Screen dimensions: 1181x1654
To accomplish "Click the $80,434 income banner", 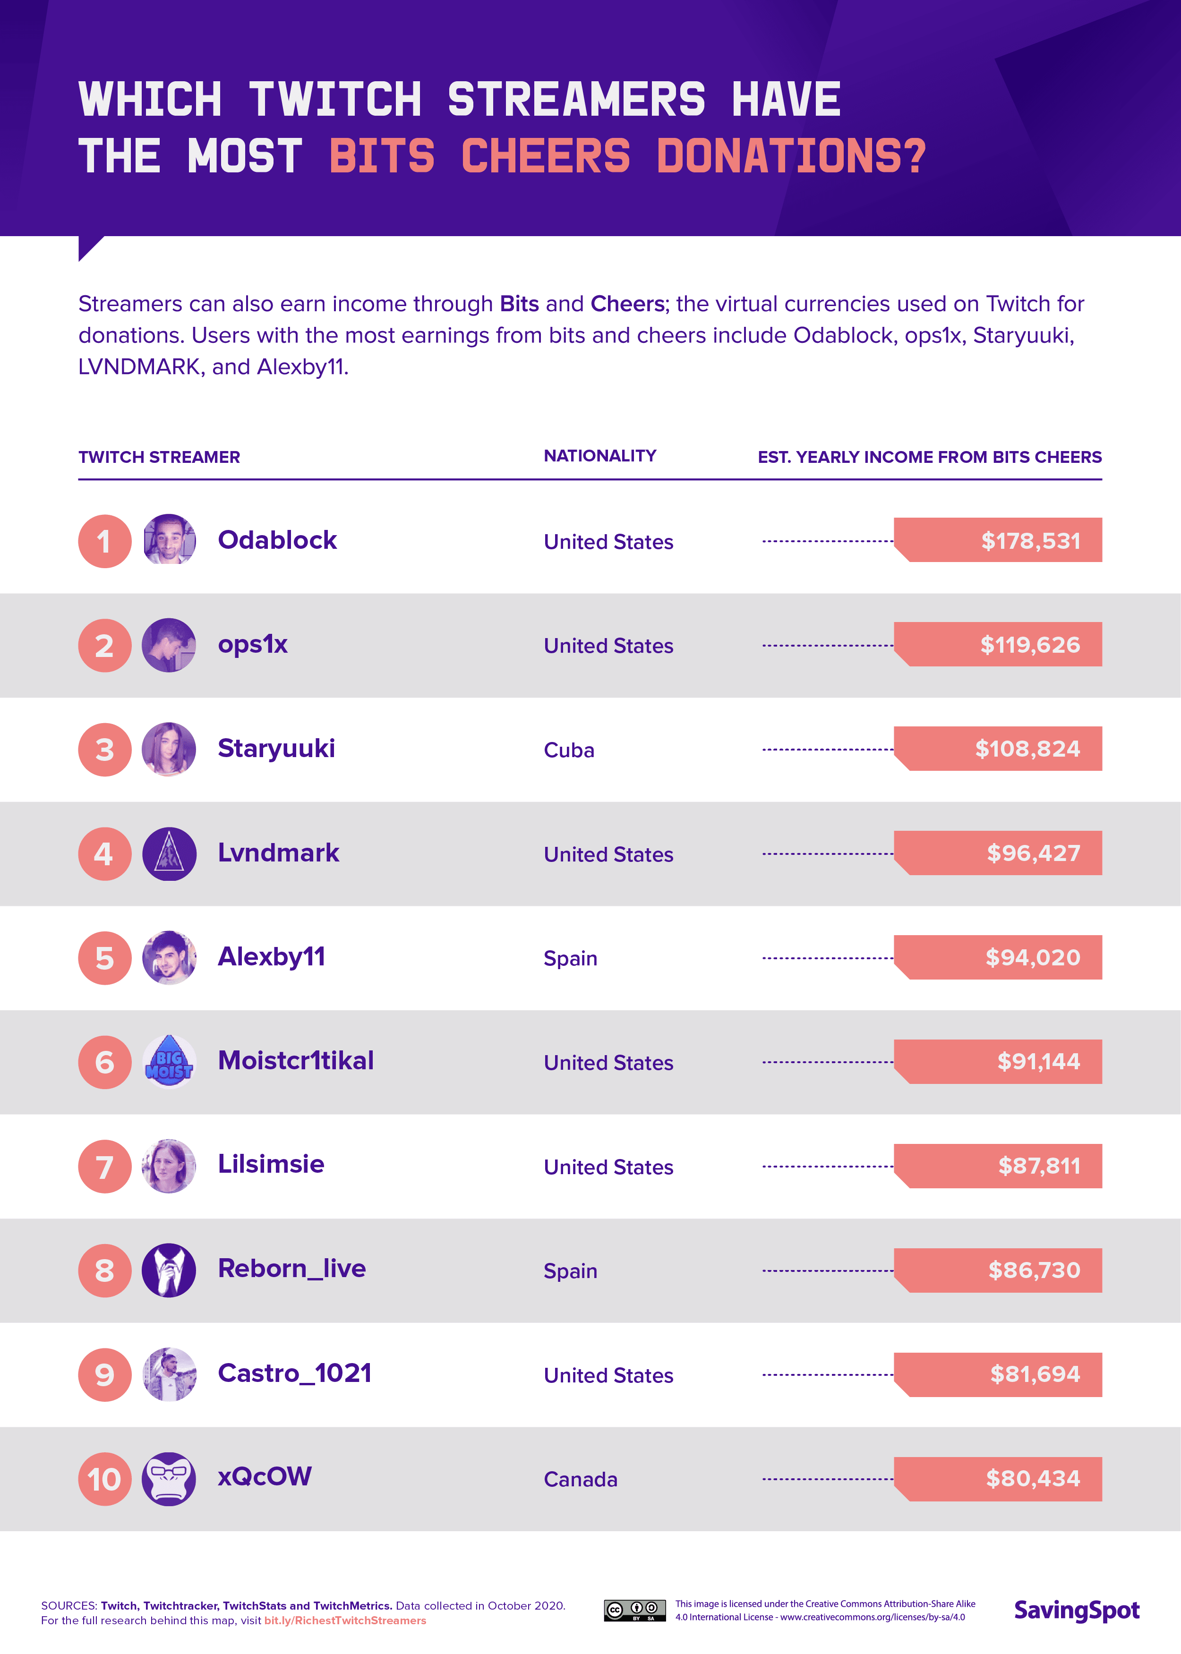I will 998,1479.
